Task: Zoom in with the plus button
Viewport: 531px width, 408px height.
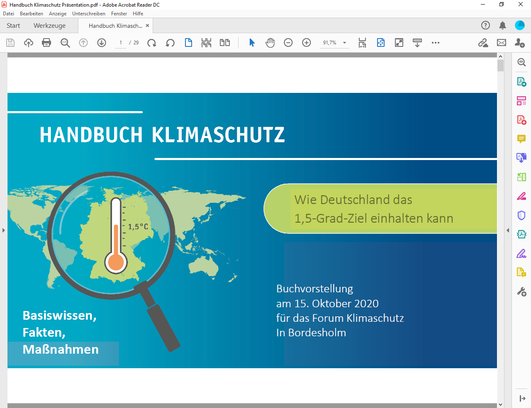Action: point(307,43)
